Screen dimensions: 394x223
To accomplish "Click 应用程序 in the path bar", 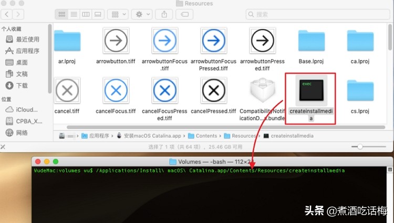I will click(96, 136).
